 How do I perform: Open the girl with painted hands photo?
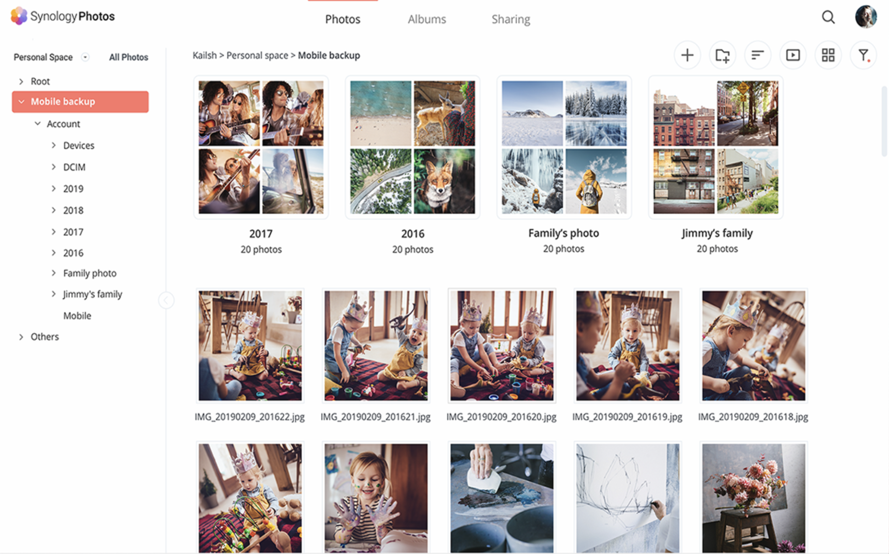tap(376, 498)
